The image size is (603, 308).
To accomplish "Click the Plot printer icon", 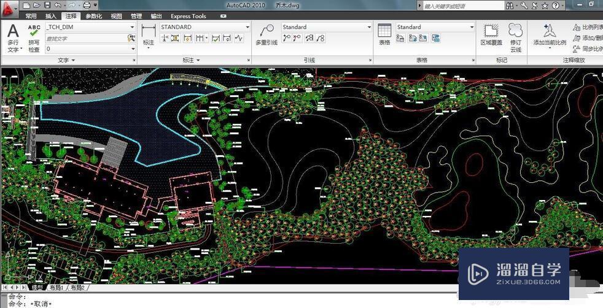I will tap(87, 6).
